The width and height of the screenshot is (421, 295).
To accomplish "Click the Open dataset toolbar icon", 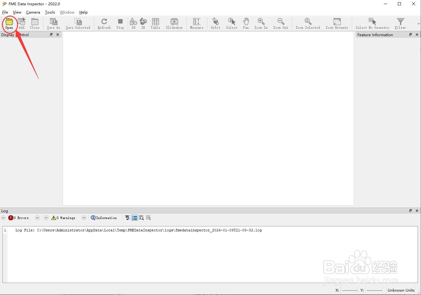I will [9, 23].
